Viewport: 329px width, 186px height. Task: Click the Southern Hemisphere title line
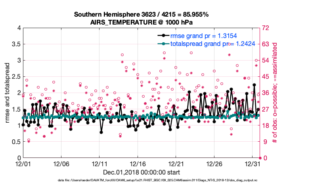[x=141, y=15]
